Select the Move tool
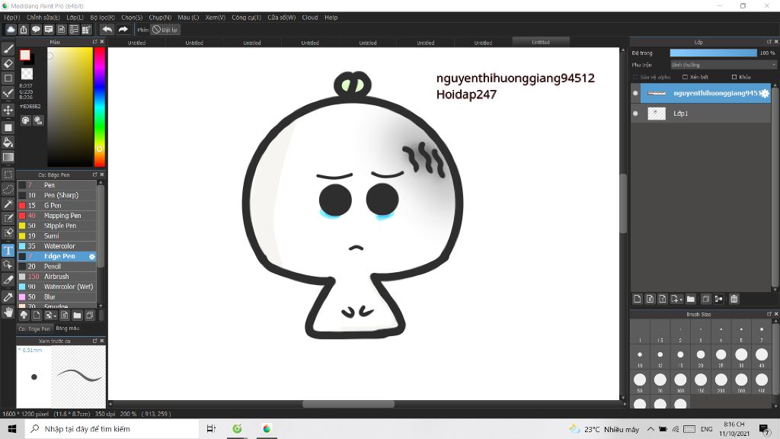The height and width of the screenshot is (439, 780). point(8,110)
